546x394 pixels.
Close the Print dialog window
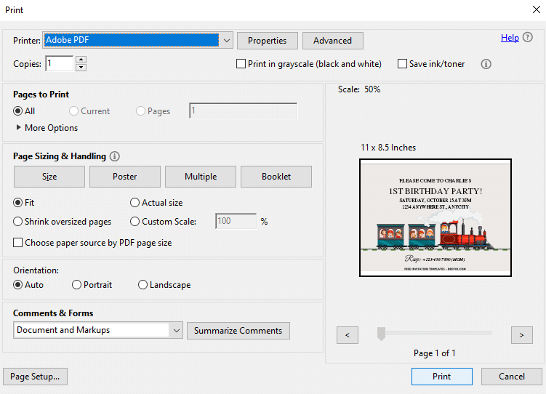[537, 9]
